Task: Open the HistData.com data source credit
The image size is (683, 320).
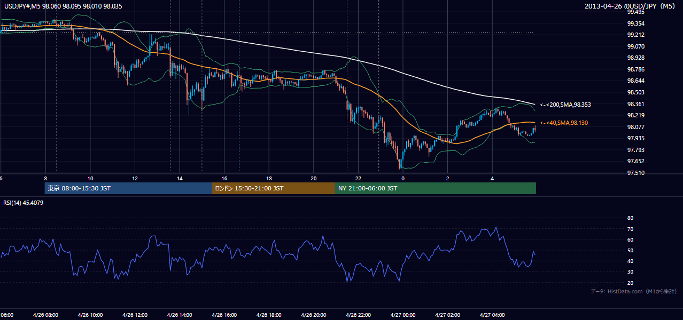Action: point(633,291)
